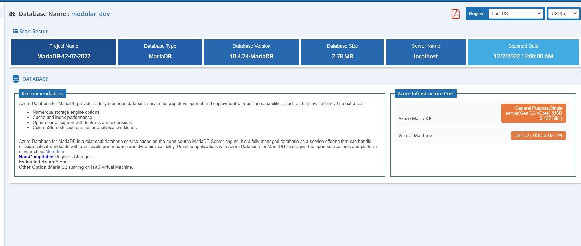Click the ColumnStore storage engine bullet
Image resolution: width=581 pixels, height=246 pixels.
tap(85, 128)
